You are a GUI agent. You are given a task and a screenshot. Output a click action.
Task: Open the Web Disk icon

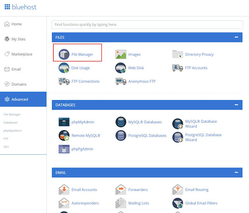(121, 68)
